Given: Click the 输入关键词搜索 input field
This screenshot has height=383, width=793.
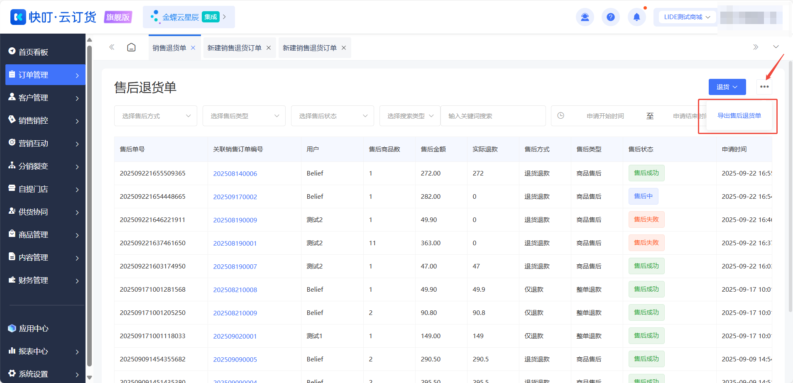Looking at the screenshot, I should coord(493,116).
